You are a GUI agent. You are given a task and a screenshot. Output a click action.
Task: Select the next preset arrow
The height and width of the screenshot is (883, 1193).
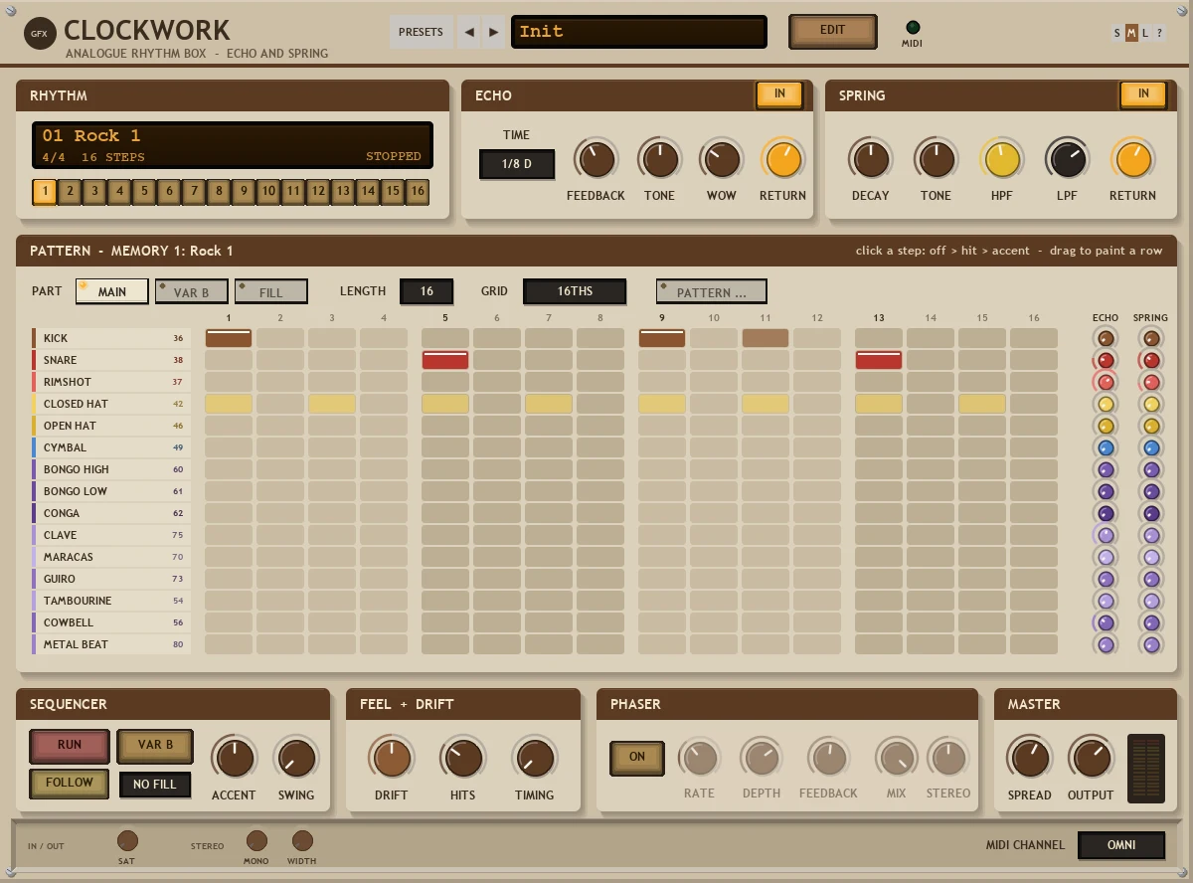493,32
